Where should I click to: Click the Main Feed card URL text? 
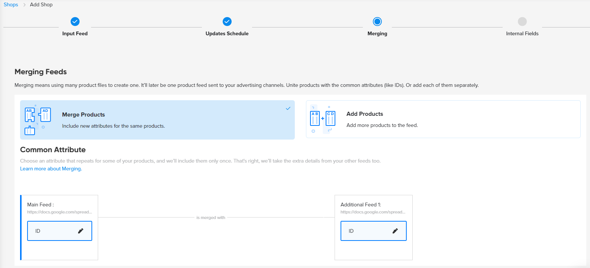point(59,212)
